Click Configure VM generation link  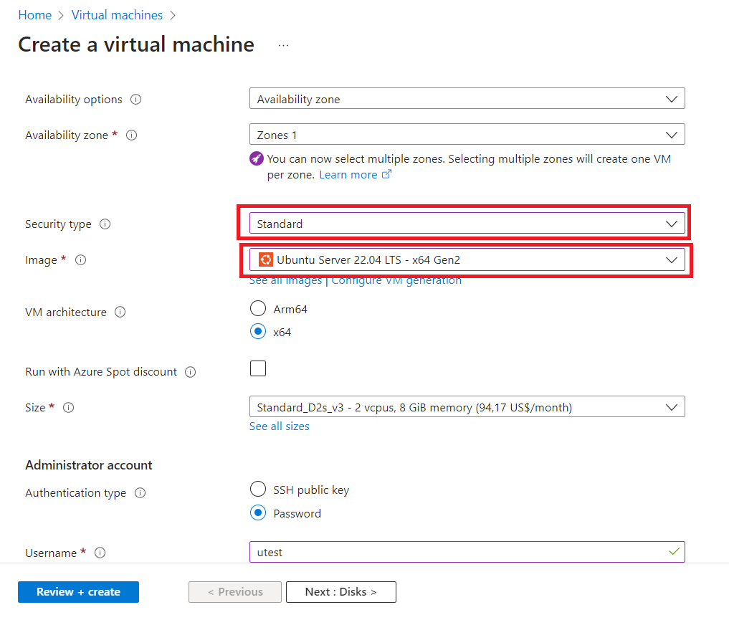[x=396, y=280]
